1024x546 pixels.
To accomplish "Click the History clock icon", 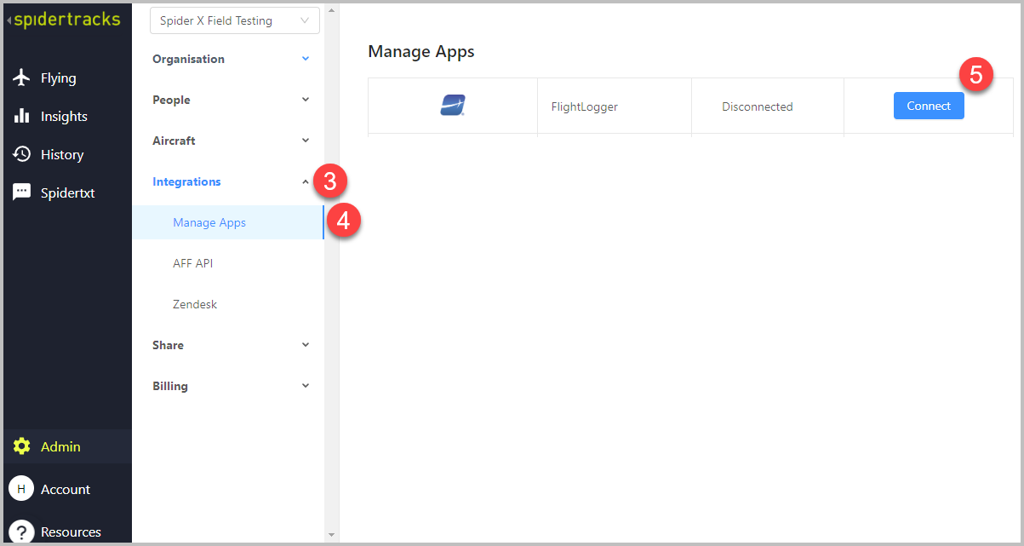I will [22, 154].
